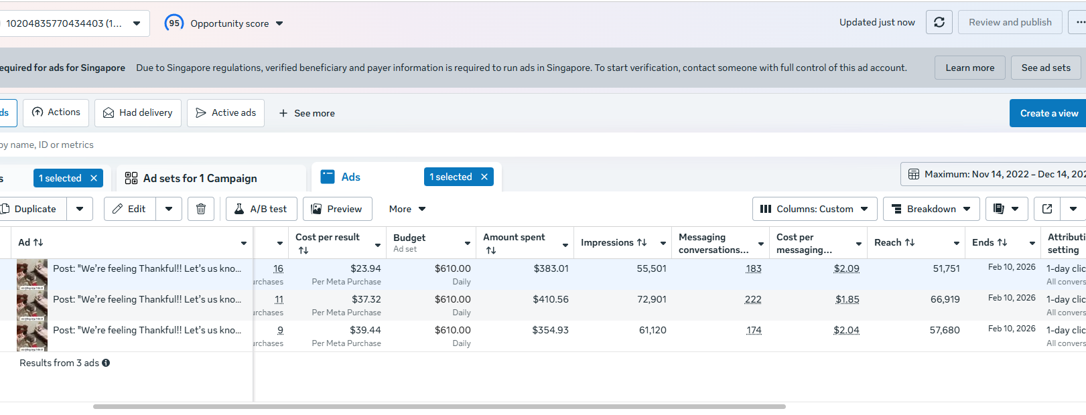The height and width of the screenshot is (415, 1086).
Task: Remove the campaign '1 selected' filter
Action: point(94,178)
